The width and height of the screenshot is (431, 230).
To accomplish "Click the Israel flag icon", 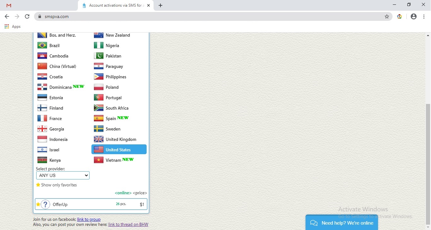I will click(42, 150).
